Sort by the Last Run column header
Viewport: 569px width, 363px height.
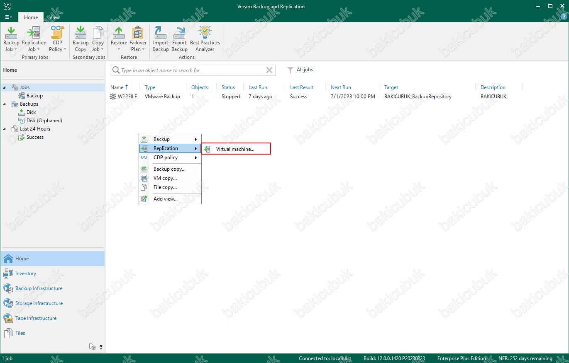[258, 87]
